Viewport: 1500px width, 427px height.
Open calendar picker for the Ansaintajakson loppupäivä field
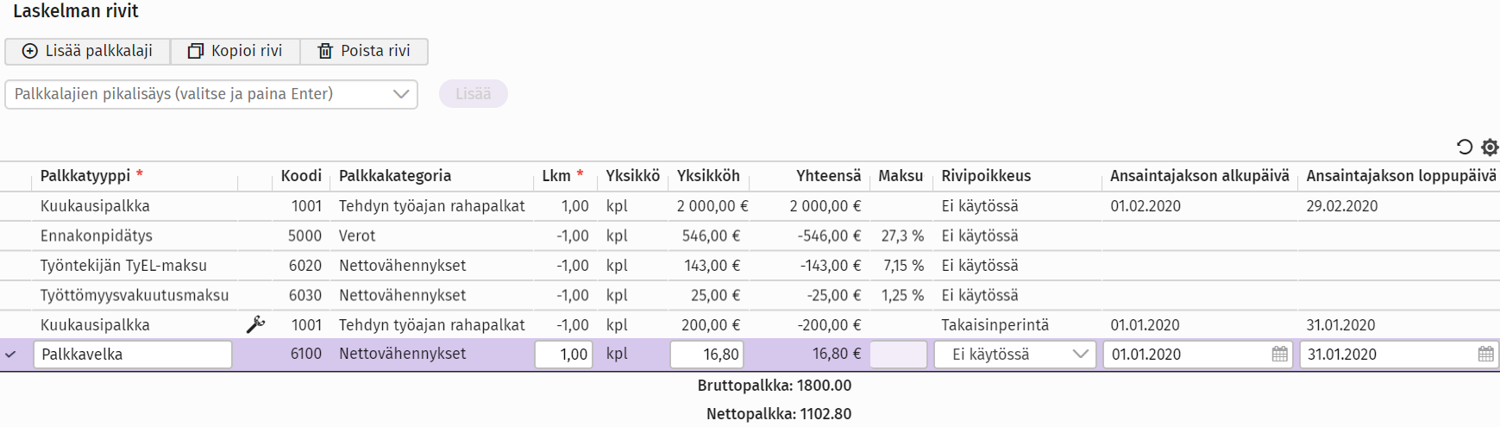1485,355
